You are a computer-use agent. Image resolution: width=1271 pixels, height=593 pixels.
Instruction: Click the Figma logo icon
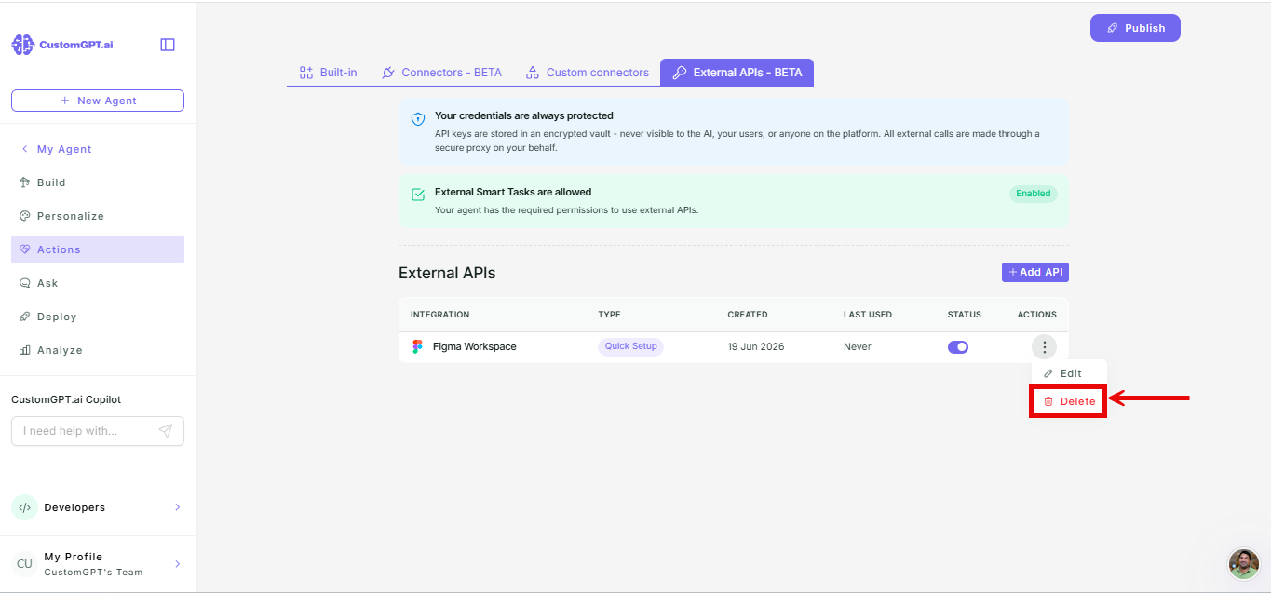(417, 346)
